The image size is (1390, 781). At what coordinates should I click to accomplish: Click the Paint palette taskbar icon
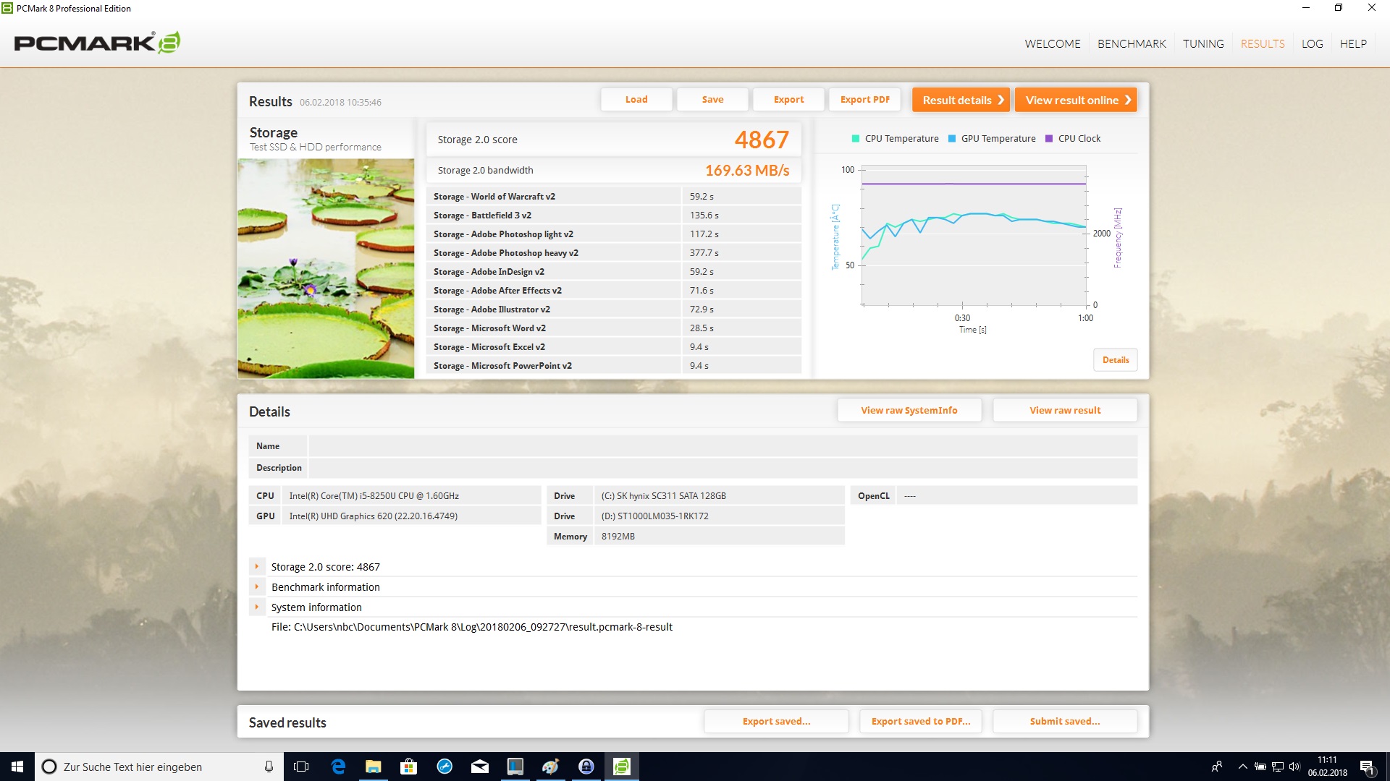(x=551, y=767)
